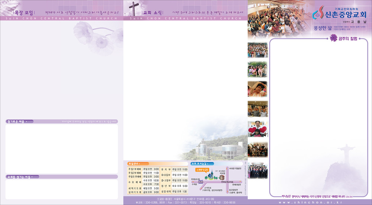
Task: Click the cross icon beside 교회 소식
Action: (x=134, y=9)
